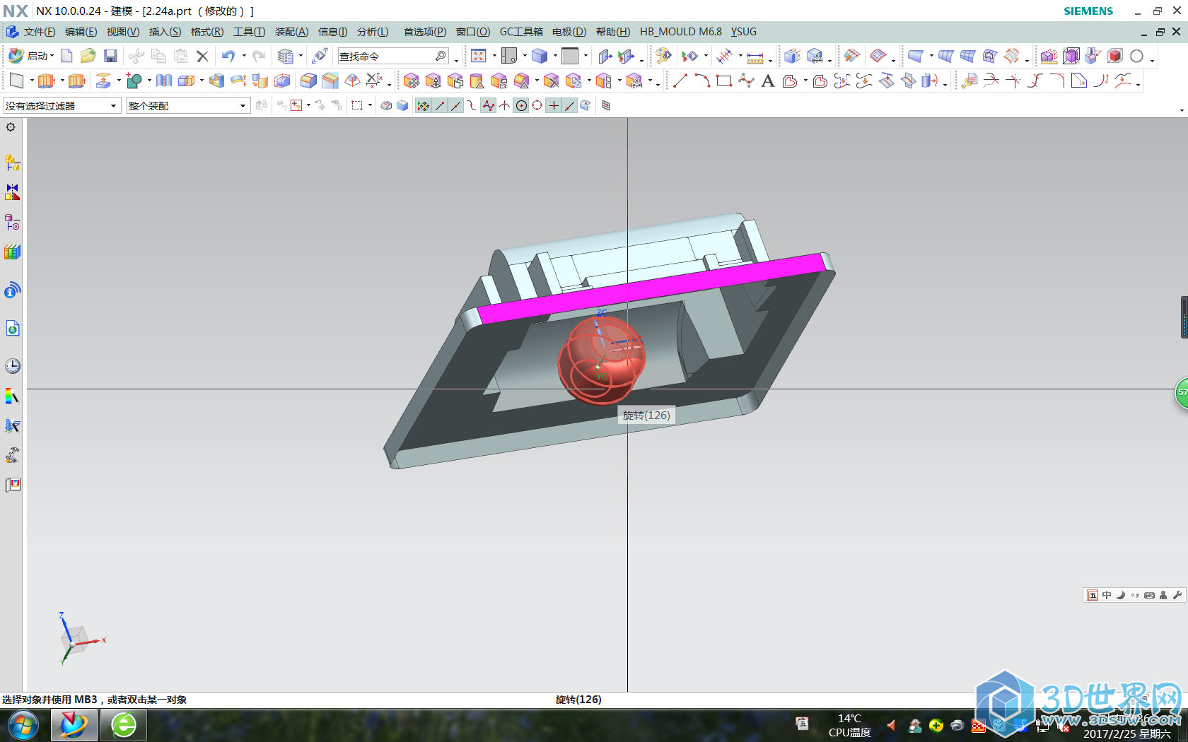Open the History clock sidebar icon
The height and width of the screenshot is (742, 1188).
[x=12, y=366]
